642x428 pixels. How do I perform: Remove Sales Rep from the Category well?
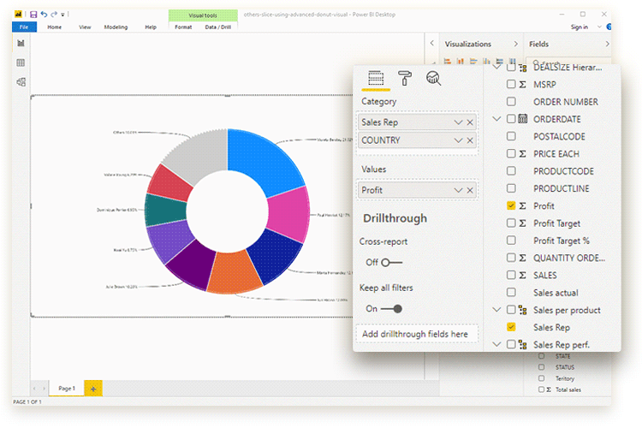coord(470,122)
